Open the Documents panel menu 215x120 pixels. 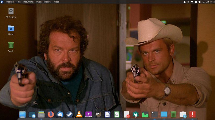(28, 2)
